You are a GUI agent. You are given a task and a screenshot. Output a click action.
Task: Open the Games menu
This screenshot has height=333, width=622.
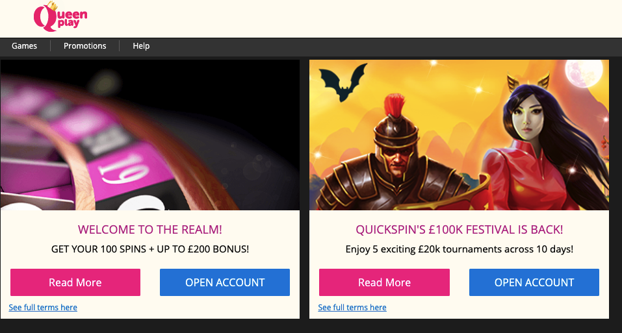(24, 46)
